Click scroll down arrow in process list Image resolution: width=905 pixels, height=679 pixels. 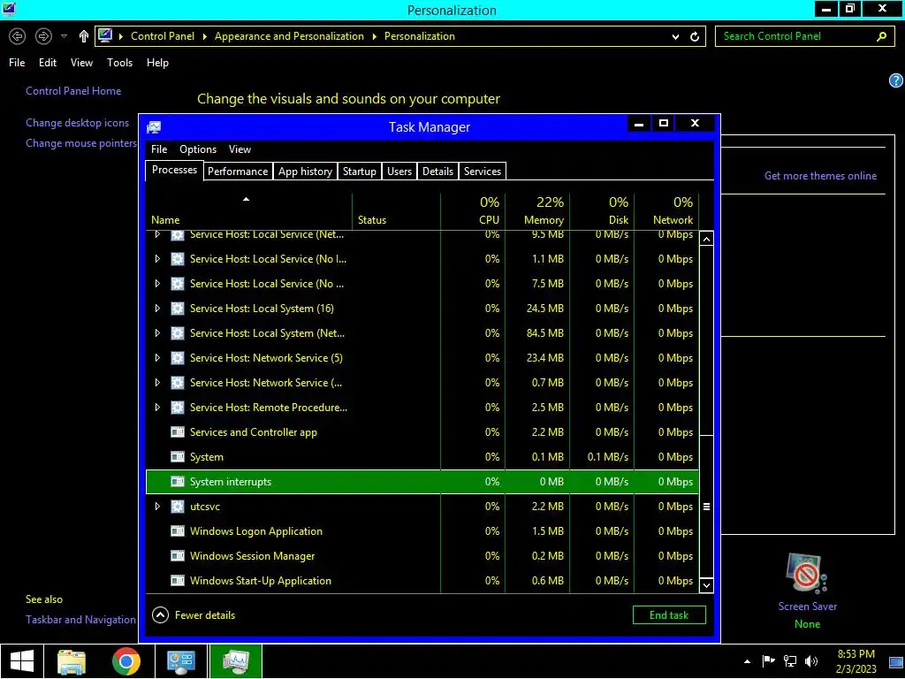click(706, 585)
